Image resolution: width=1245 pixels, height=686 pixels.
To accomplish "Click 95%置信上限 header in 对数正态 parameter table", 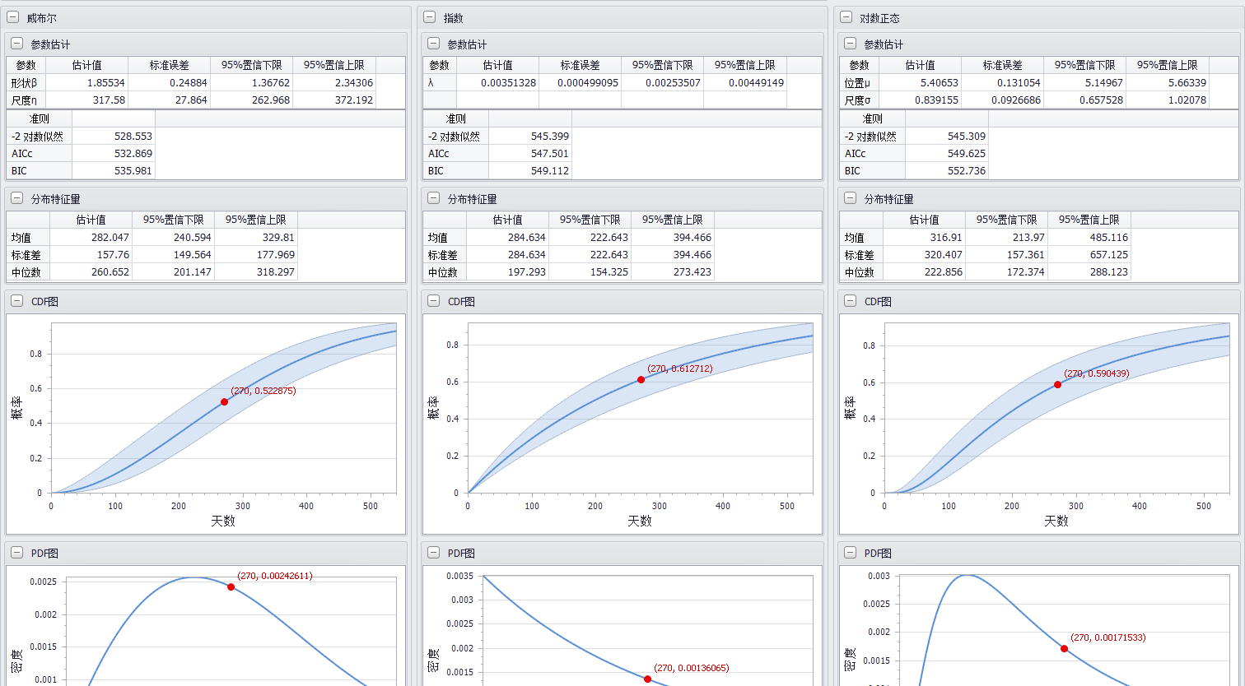I will (1167, 65).
